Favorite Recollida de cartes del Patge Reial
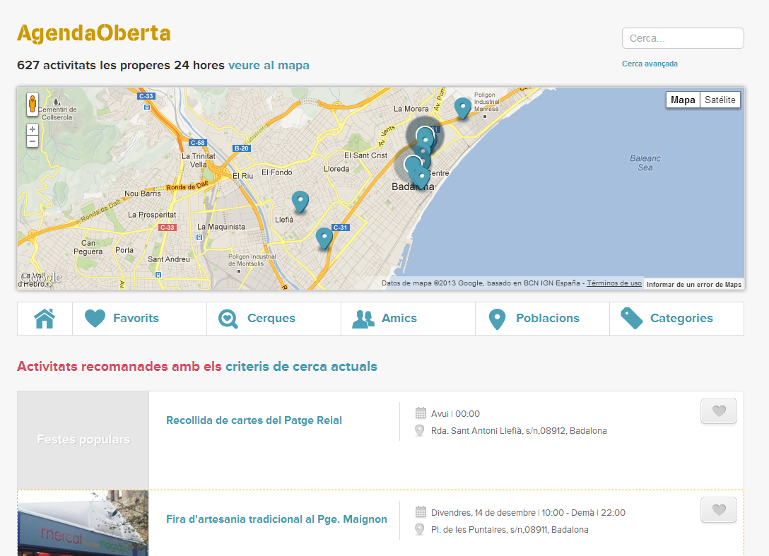Image resolution: width=769 pixels, height=556 pixels. click(x=718, y=411)
